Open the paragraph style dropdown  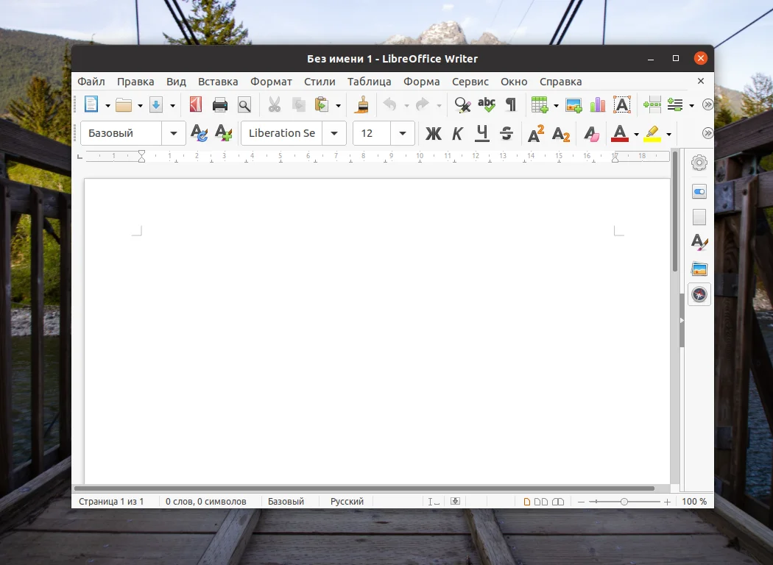pos(174,133)
